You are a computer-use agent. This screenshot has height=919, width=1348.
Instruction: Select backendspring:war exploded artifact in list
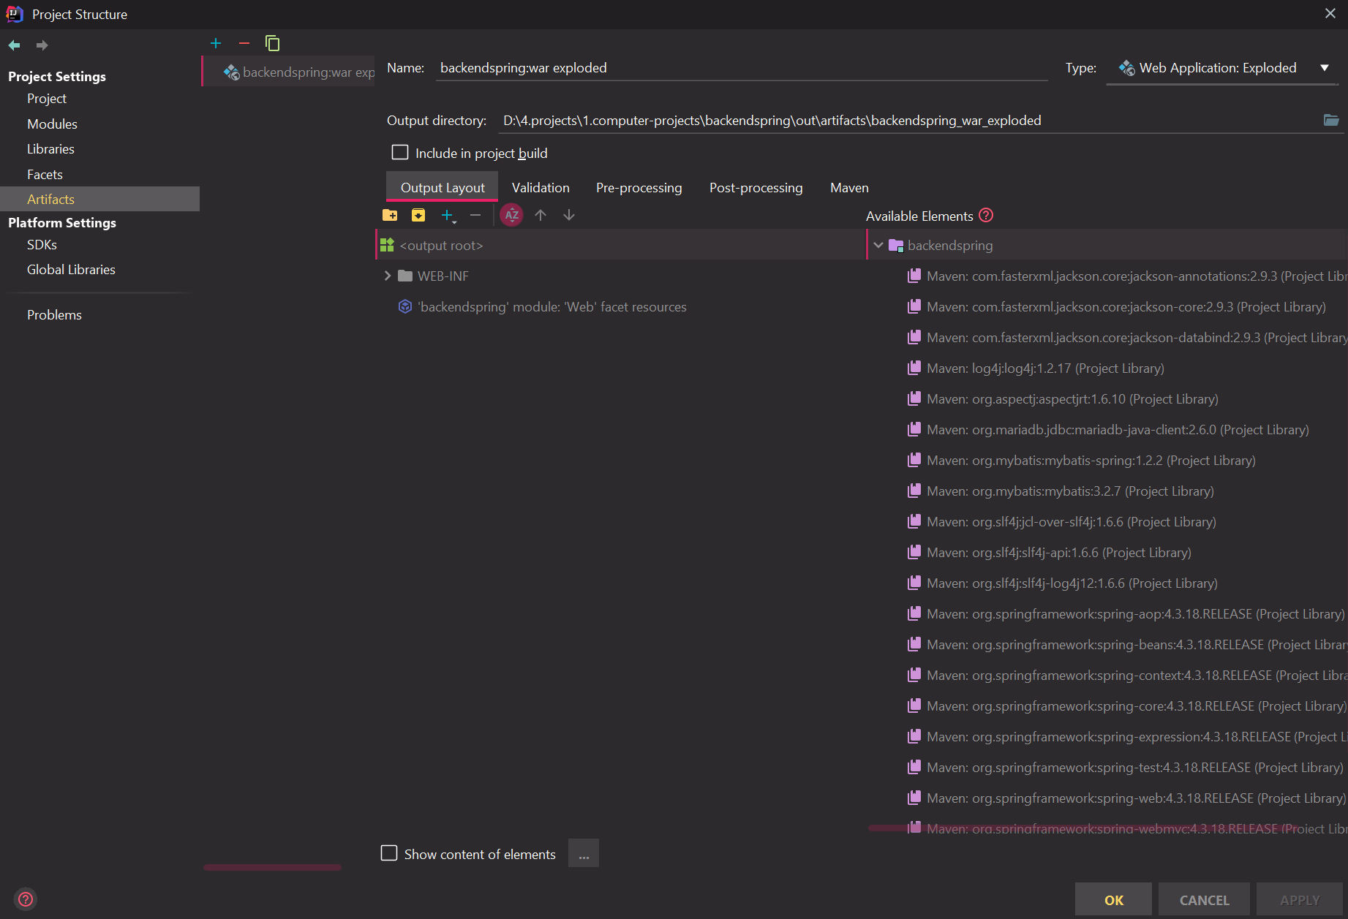pos(290,72)
